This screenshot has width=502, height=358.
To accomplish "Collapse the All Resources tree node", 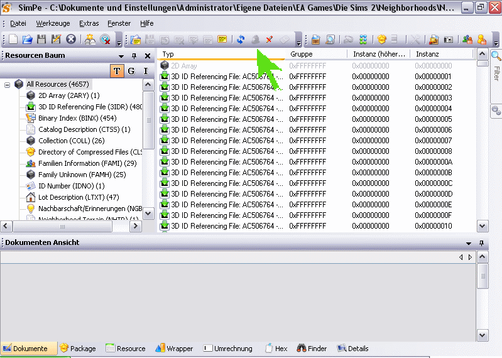I will pos(8,84).
